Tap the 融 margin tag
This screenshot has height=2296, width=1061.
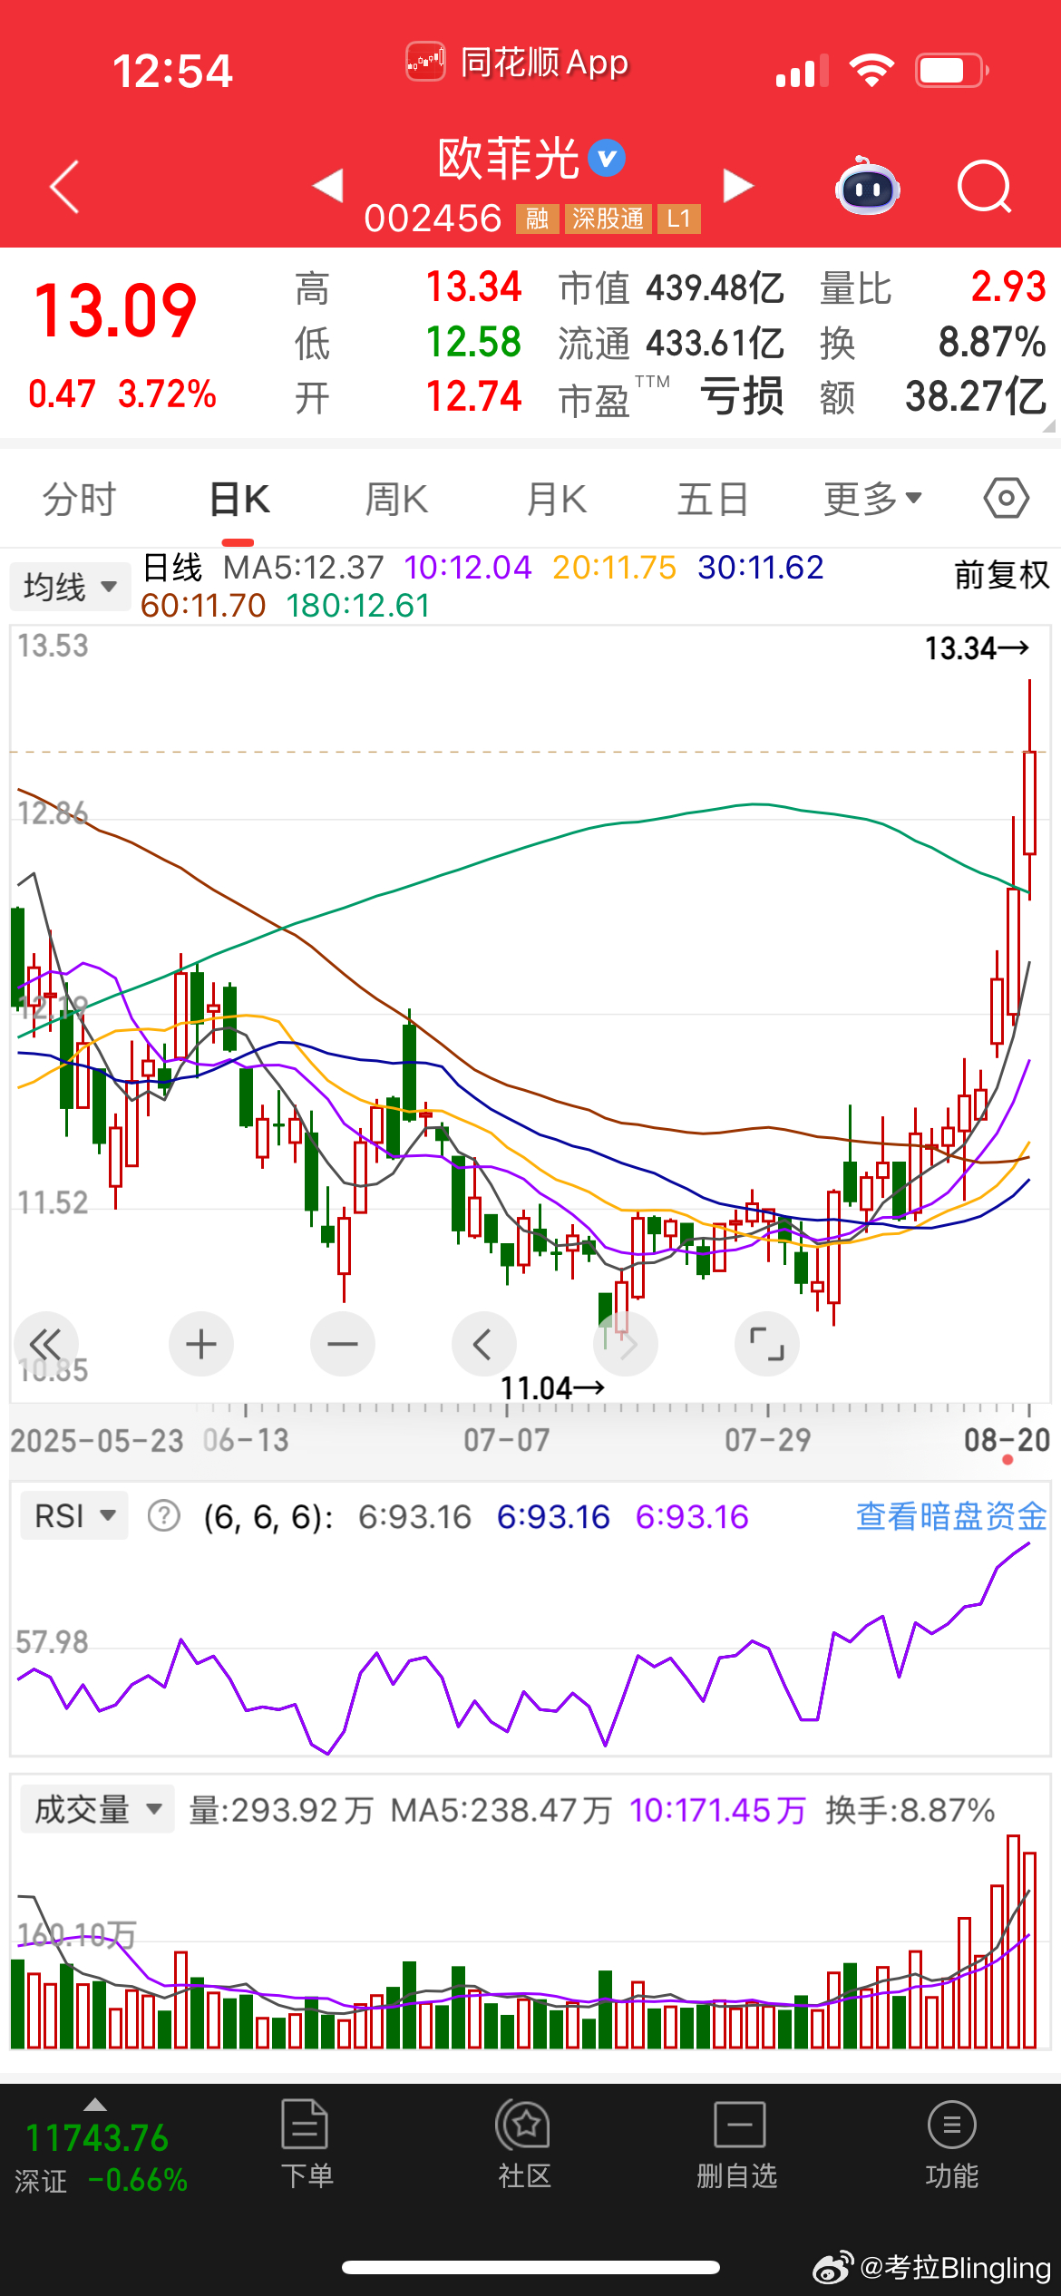coord(537,219)
